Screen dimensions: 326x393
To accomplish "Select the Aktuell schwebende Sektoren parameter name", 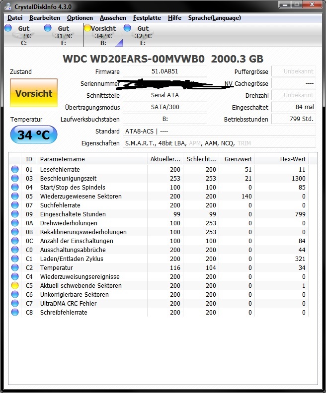I will pos(81,285).
